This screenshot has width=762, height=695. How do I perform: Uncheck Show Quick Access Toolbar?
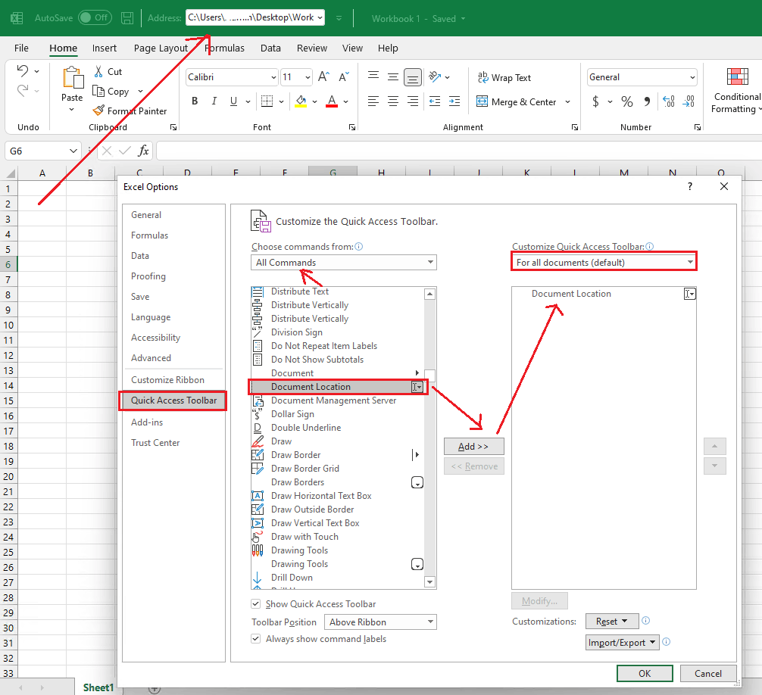255,603
